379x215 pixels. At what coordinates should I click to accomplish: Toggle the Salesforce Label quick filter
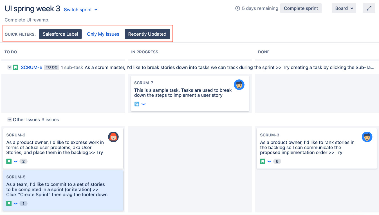60,34
